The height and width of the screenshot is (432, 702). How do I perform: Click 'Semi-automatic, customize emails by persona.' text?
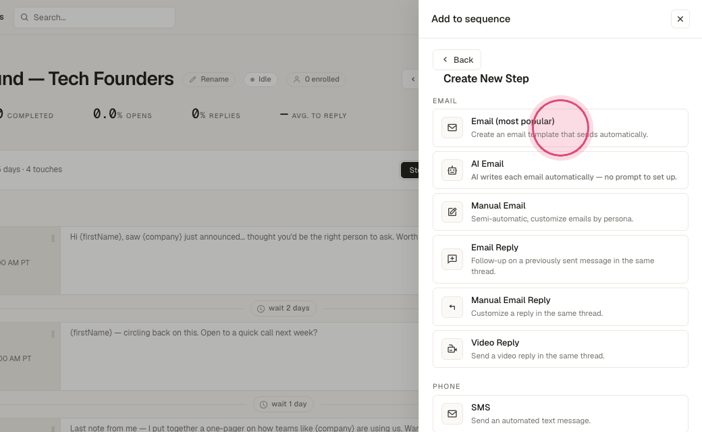point(552,219)
